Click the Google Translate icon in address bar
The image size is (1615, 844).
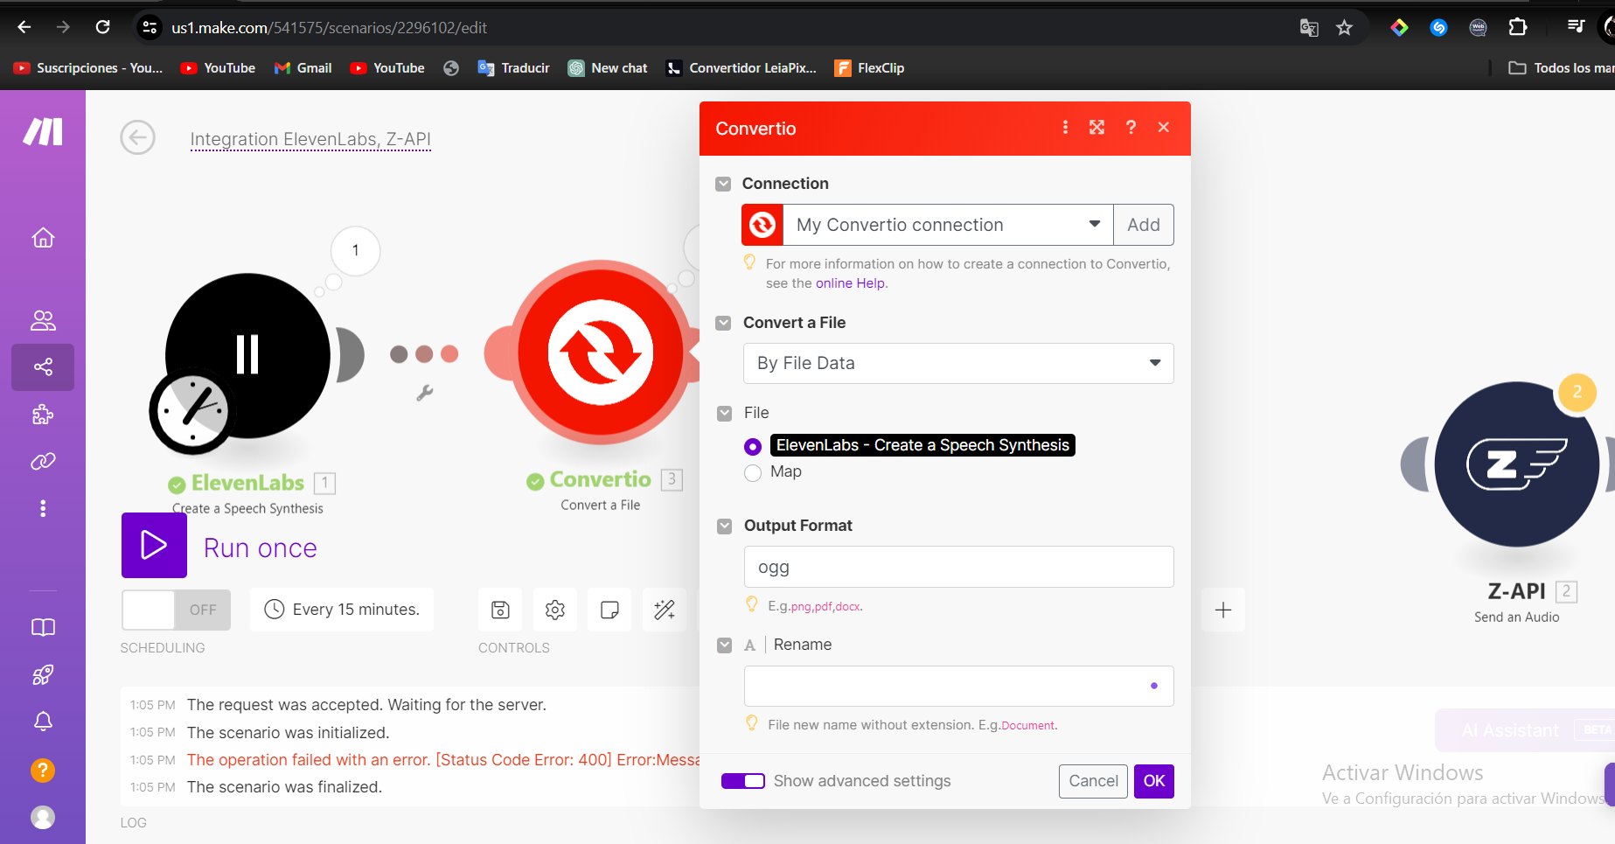point(1309,28)
